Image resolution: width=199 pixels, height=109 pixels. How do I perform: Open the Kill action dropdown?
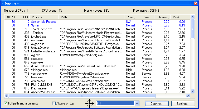tap(137, 103)
